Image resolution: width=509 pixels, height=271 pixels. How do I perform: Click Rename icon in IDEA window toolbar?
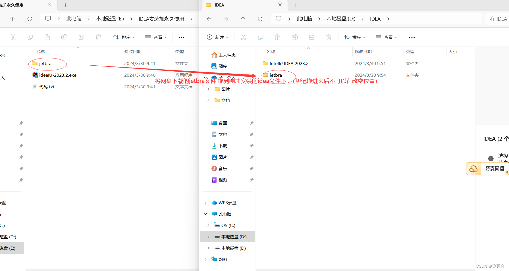295,37
